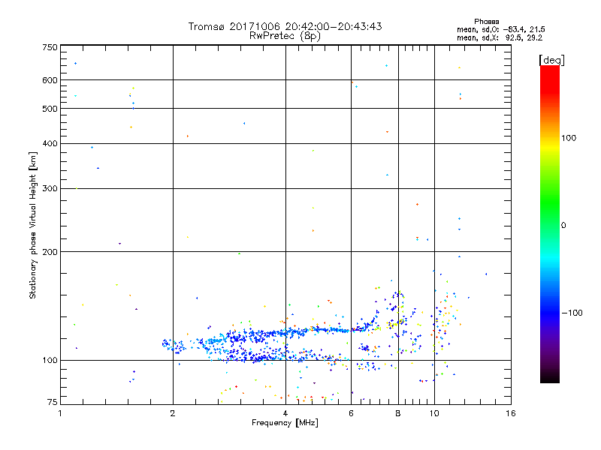This screenshot has width=601, height=450.
Task: Click the '[deg]' colorbar unit label
Action: (x=551, y=60)
